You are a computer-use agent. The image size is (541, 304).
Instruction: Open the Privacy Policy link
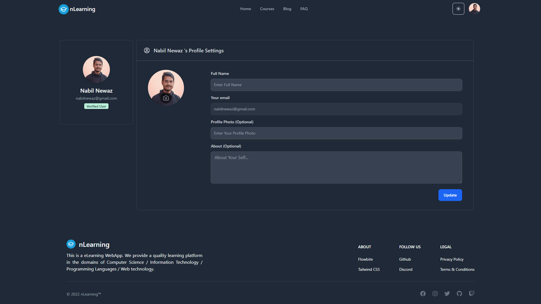pos(452,259)
